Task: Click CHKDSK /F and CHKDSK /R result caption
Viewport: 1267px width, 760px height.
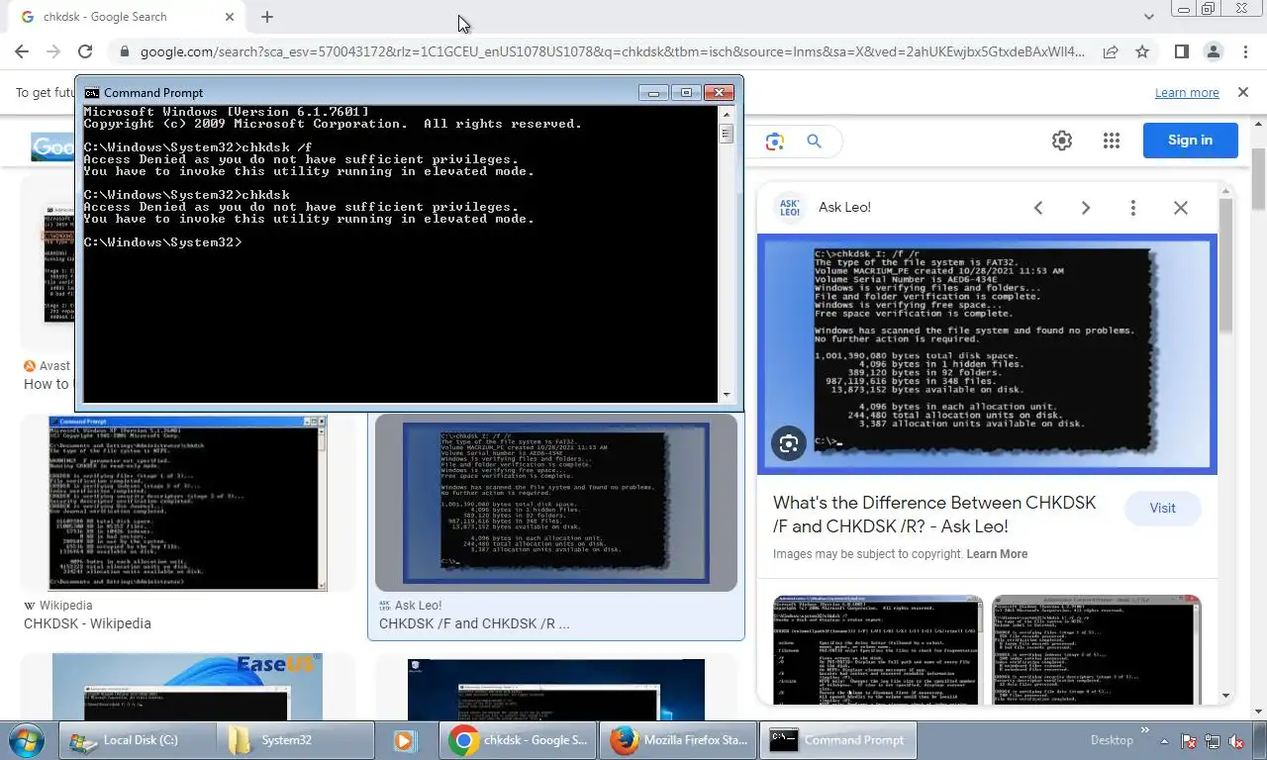Action: click(474, 623)
